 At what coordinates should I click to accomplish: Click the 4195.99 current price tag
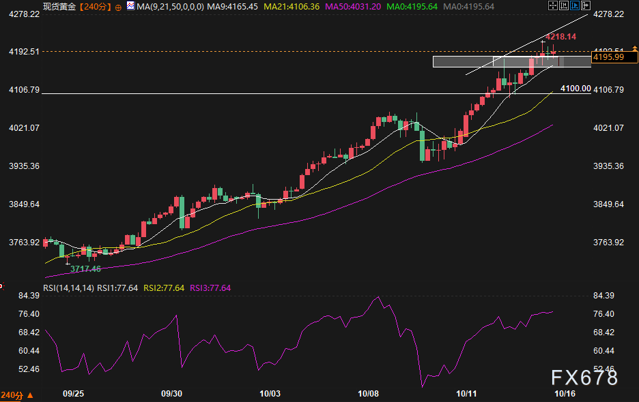[608, 57]
